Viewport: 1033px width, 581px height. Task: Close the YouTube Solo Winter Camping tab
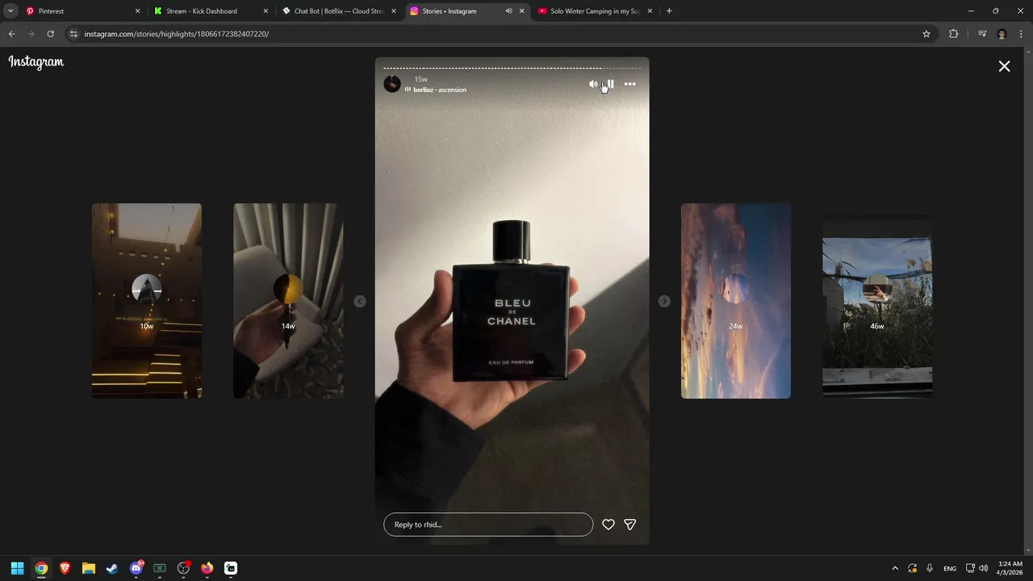[650, 11]
